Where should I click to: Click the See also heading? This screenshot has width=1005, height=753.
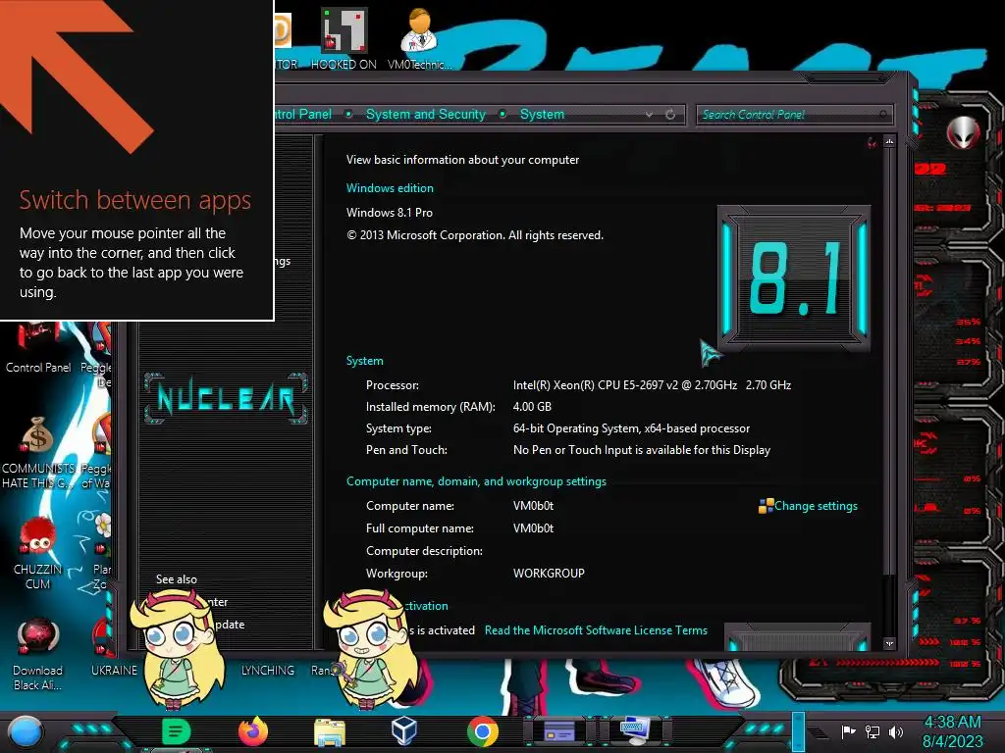[177, 579]
